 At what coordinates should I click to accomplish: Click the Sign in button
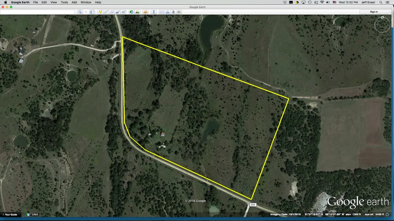(374, 12)
